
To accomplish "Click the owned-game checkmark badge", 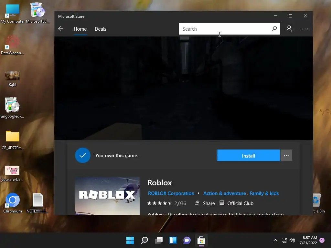I will [x=83, y=155].
